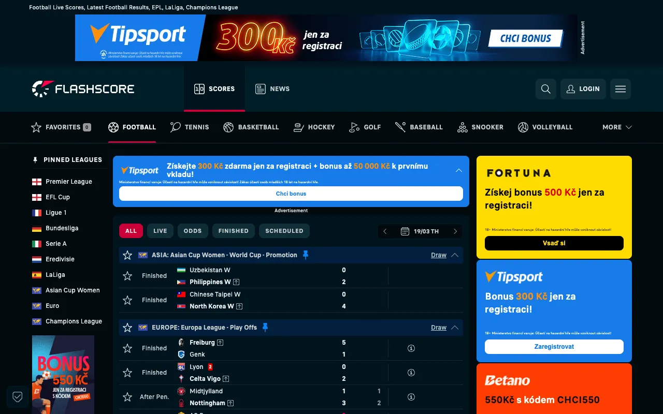This screenshot has width=663, height=414.
Task: Open match info icon for Lyon vs Celta Vigo
Action: click(x=411, y=373)
